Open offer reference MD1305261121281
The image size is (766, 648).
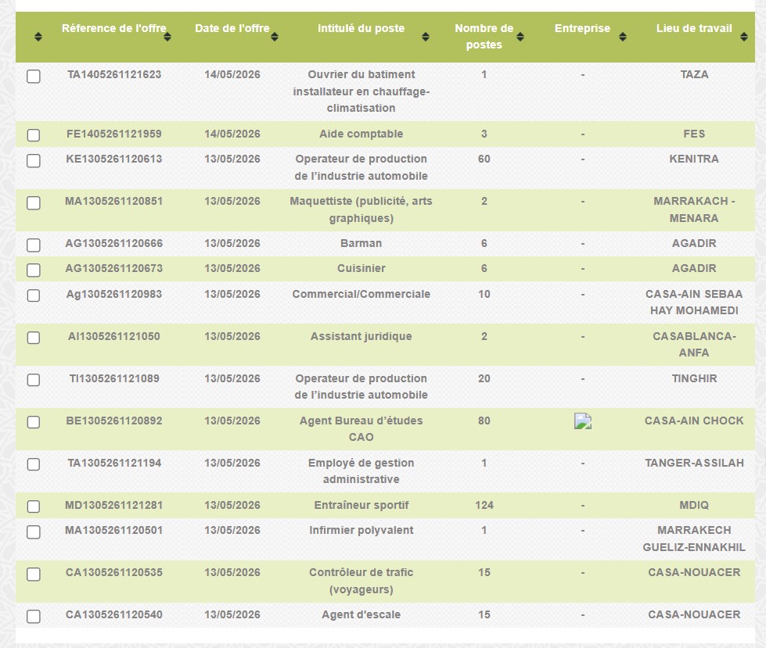tap(114, 505)
